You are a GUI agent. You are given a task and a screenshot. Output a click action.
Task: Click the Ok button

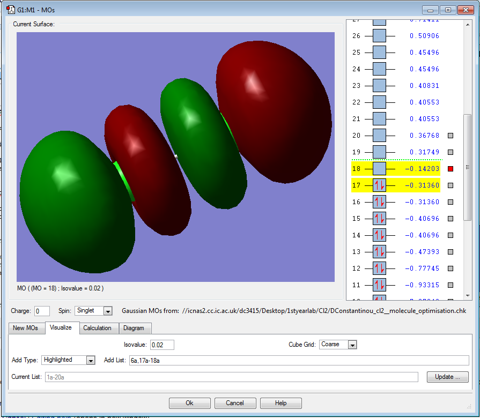[189, 403]
